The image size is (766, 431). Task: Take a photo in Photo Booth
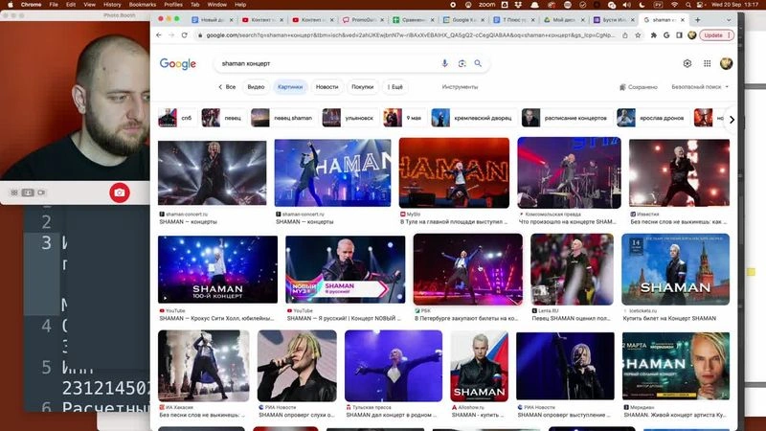pos(119,193)
